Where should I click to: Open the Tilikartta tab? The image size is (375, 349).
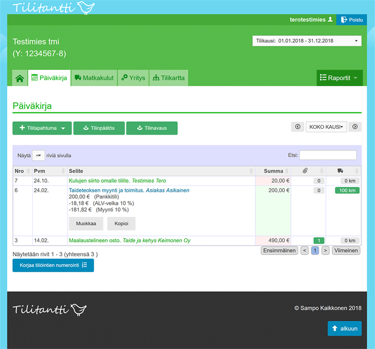[x=169, y=78]
